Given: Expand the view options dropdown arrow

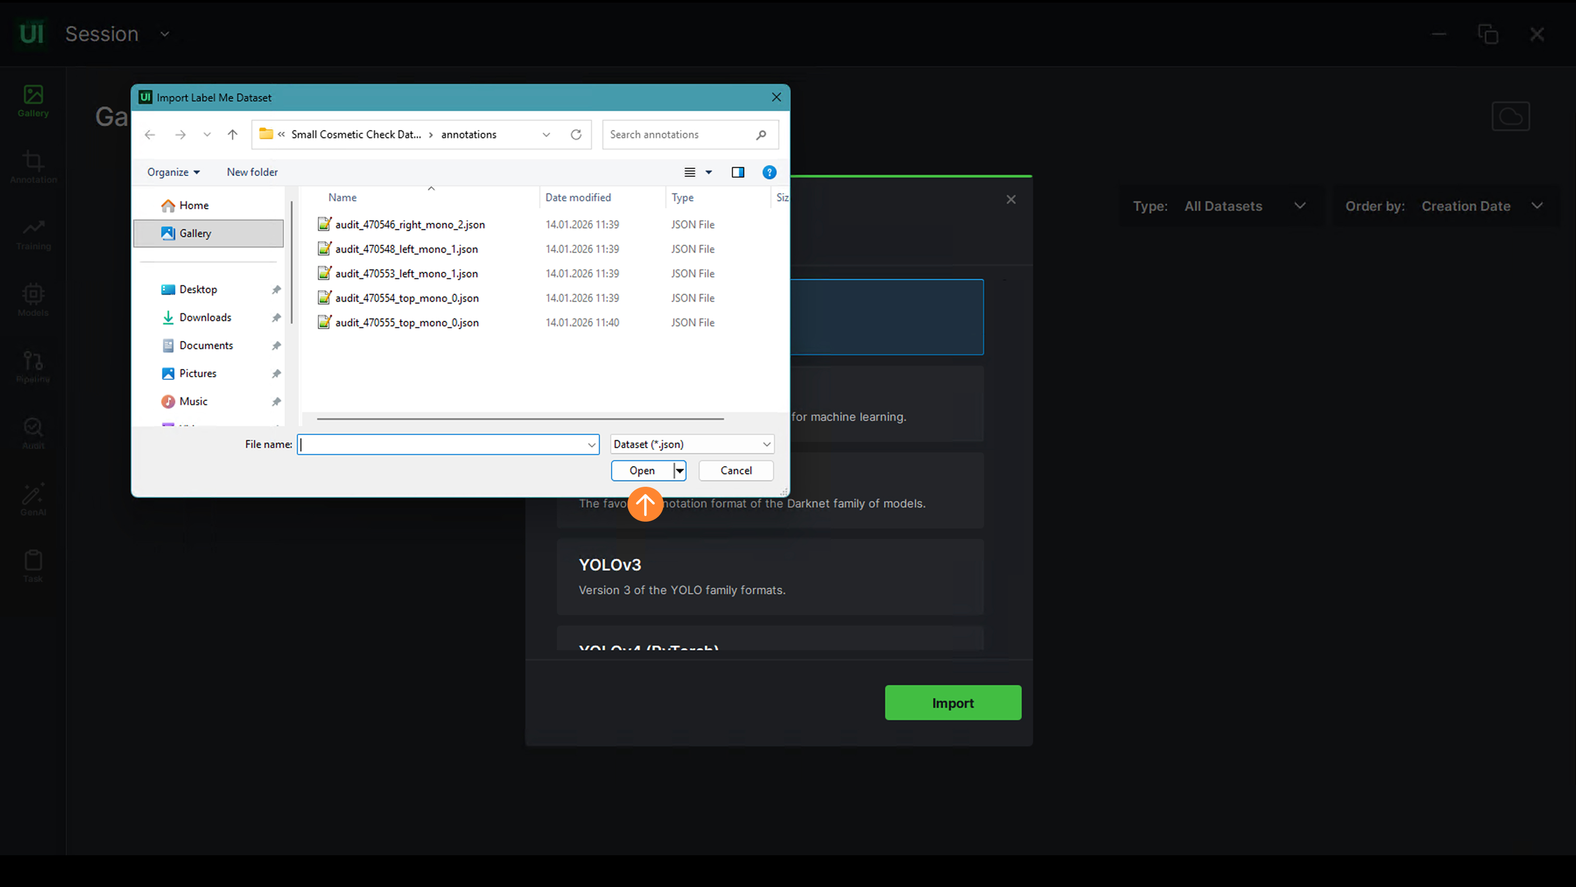Looking at the screenshot, I should 708,173.
